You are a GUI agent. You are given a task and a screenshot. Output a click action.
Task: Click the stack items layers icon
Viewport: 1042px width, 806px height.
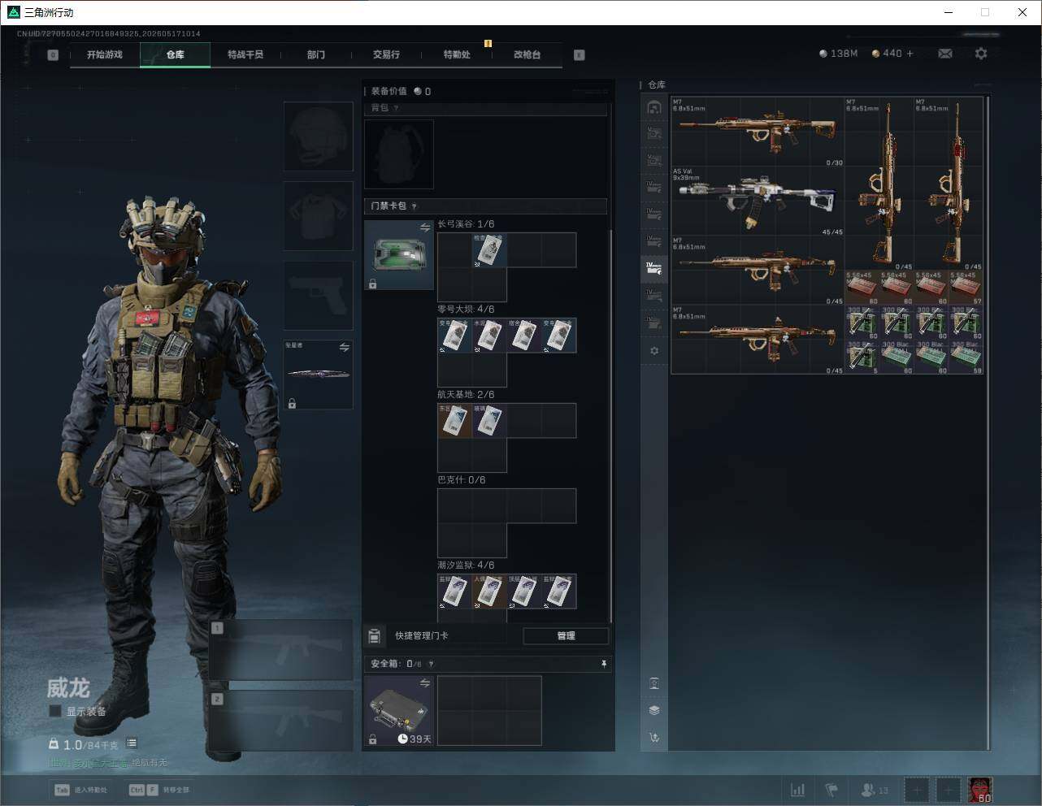654,710
